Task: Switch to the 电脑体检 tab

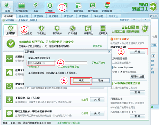Action: (9, 16)
